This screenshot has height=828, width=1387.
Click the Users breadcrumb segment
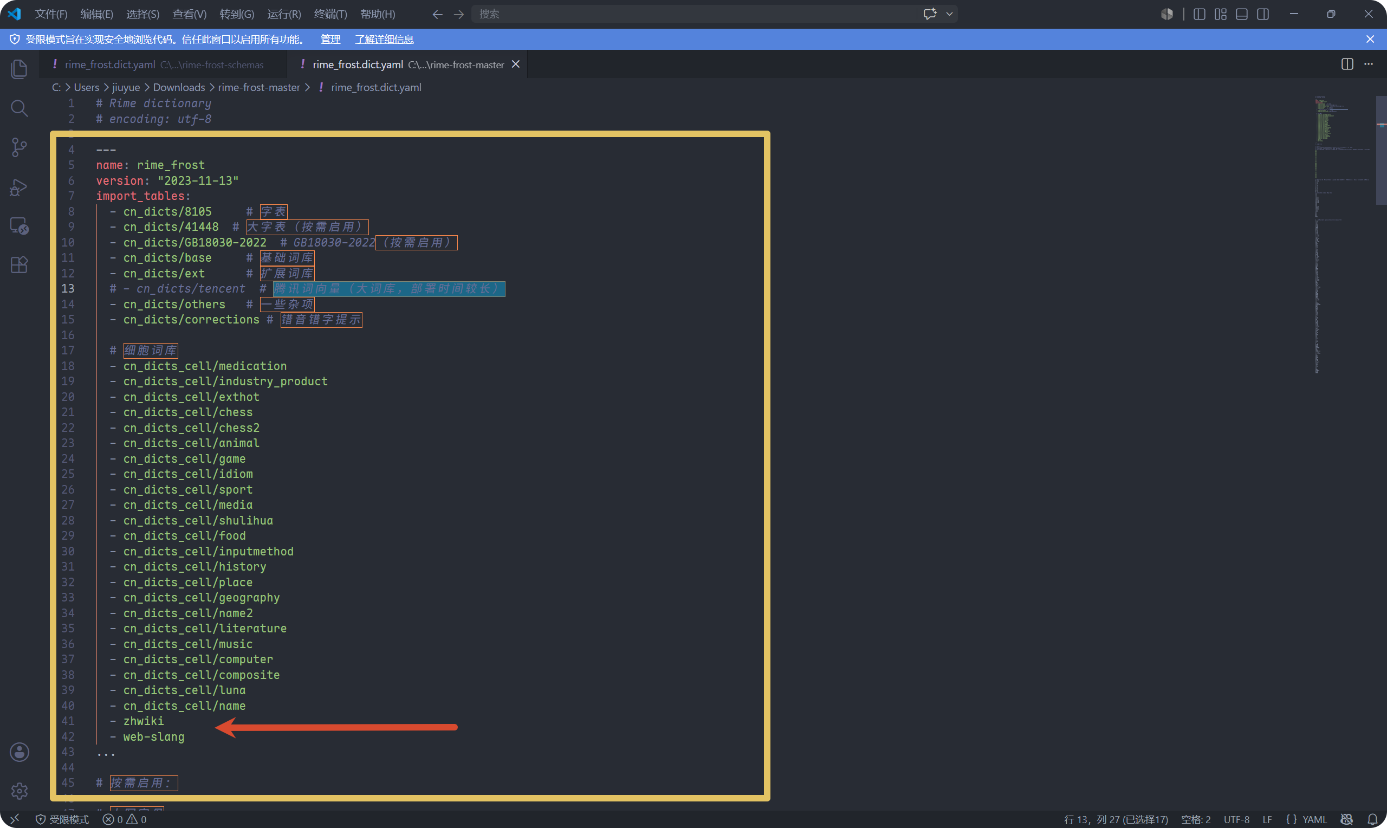click(x=87, y=87)
